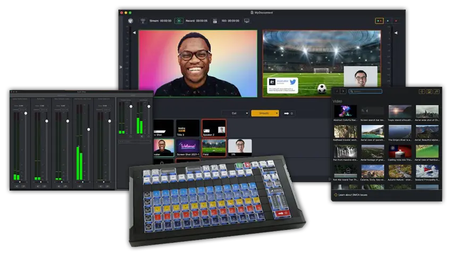Click the Wirecast logo icon in toolbar
Viewport: 452px width, 254px height.
coord(130,21)
